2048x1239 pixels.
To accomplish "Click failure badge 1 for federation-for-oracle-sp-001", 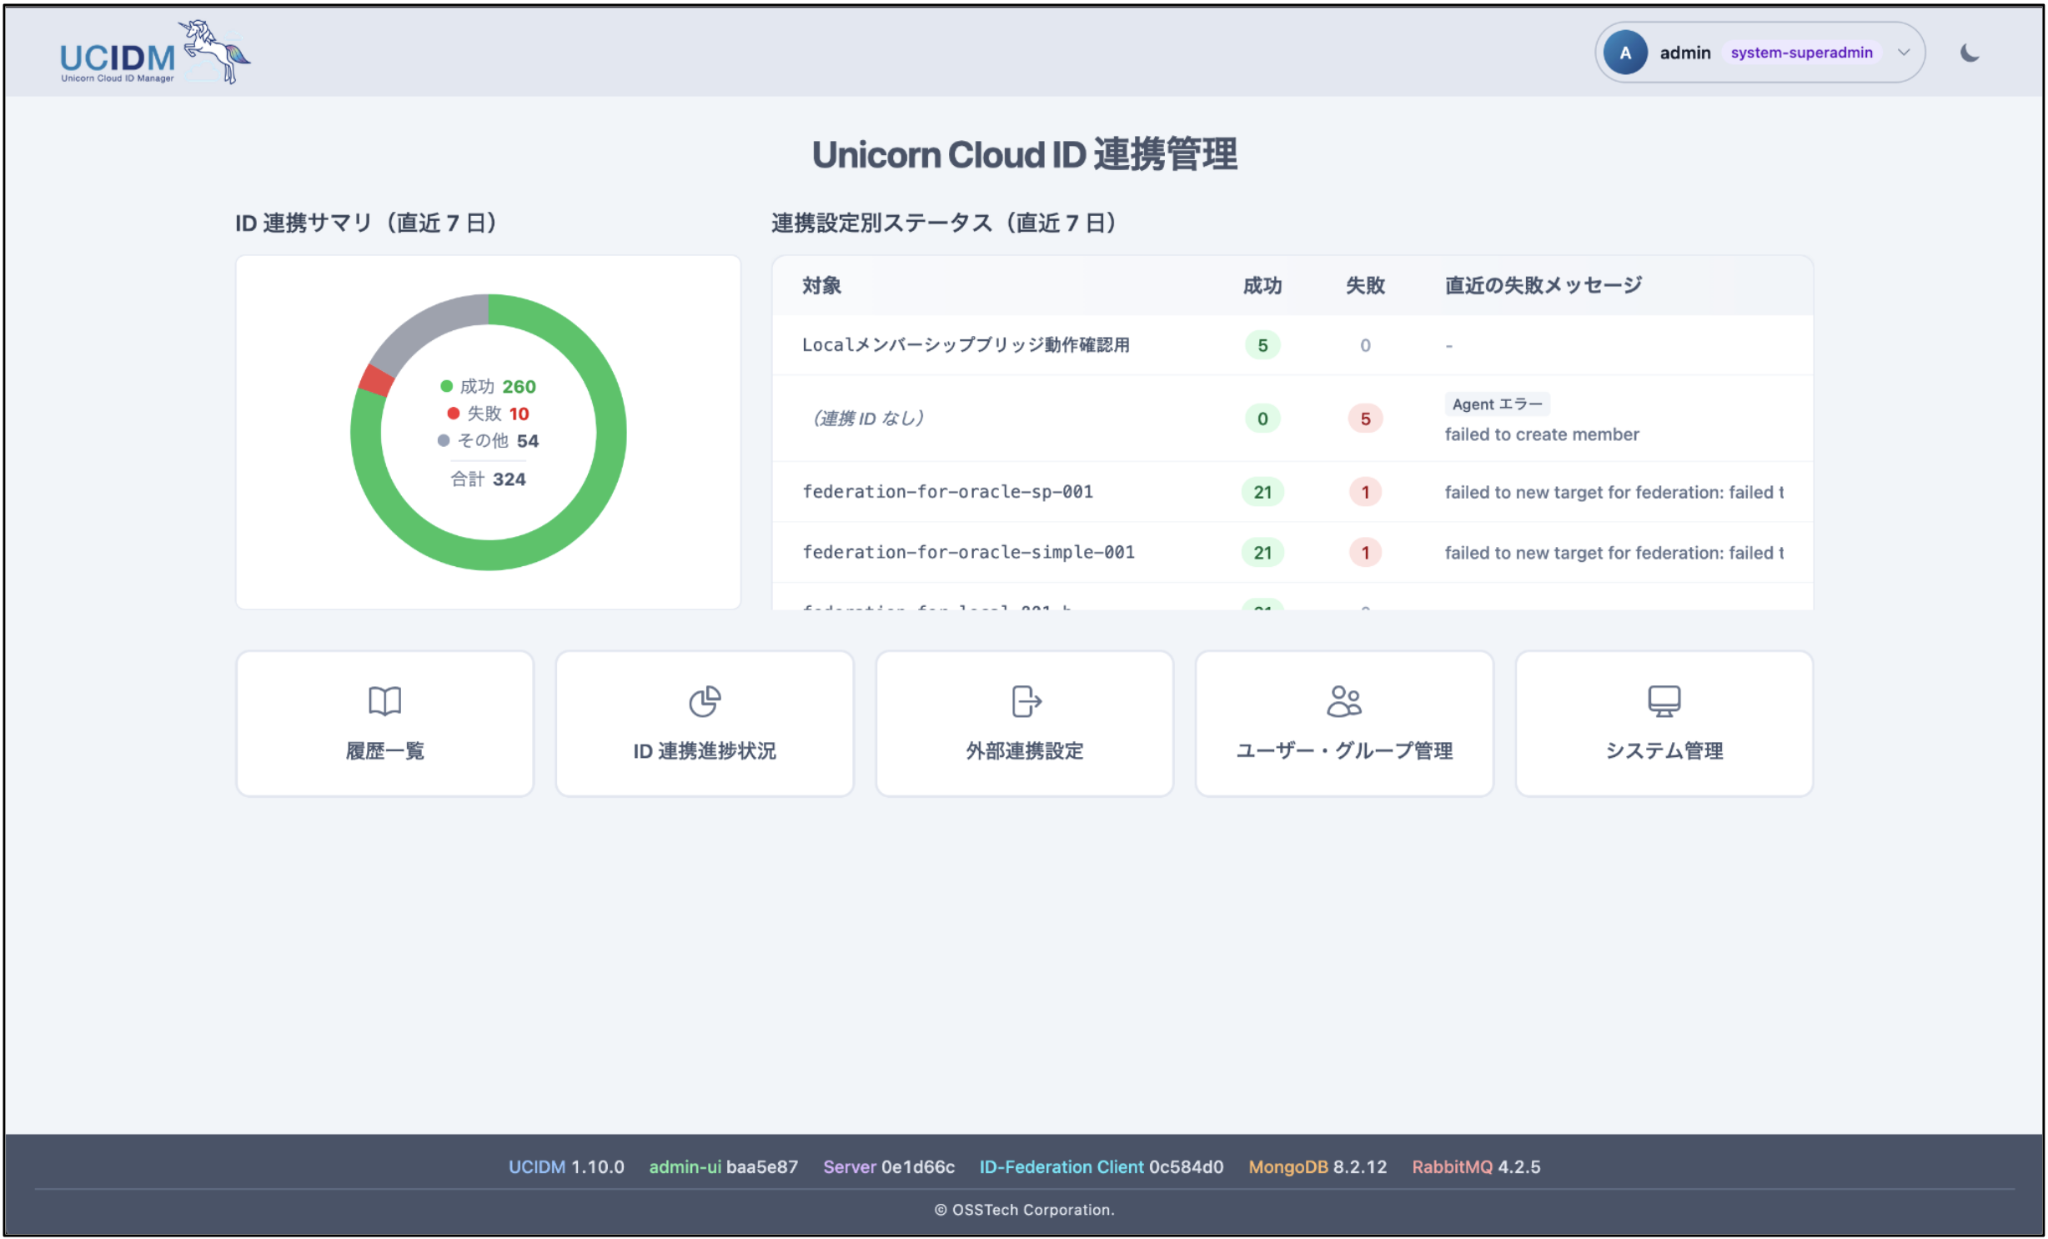I will [x=1365, y=492].
